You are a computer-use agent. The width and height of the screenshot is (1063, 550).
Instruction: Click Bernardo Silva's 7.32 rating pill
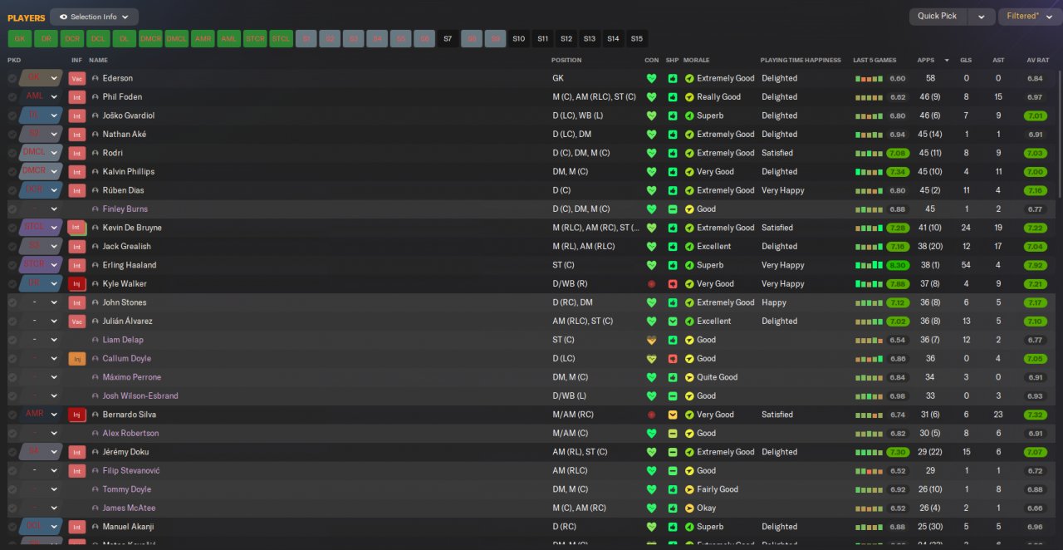tap(1035, 415)
